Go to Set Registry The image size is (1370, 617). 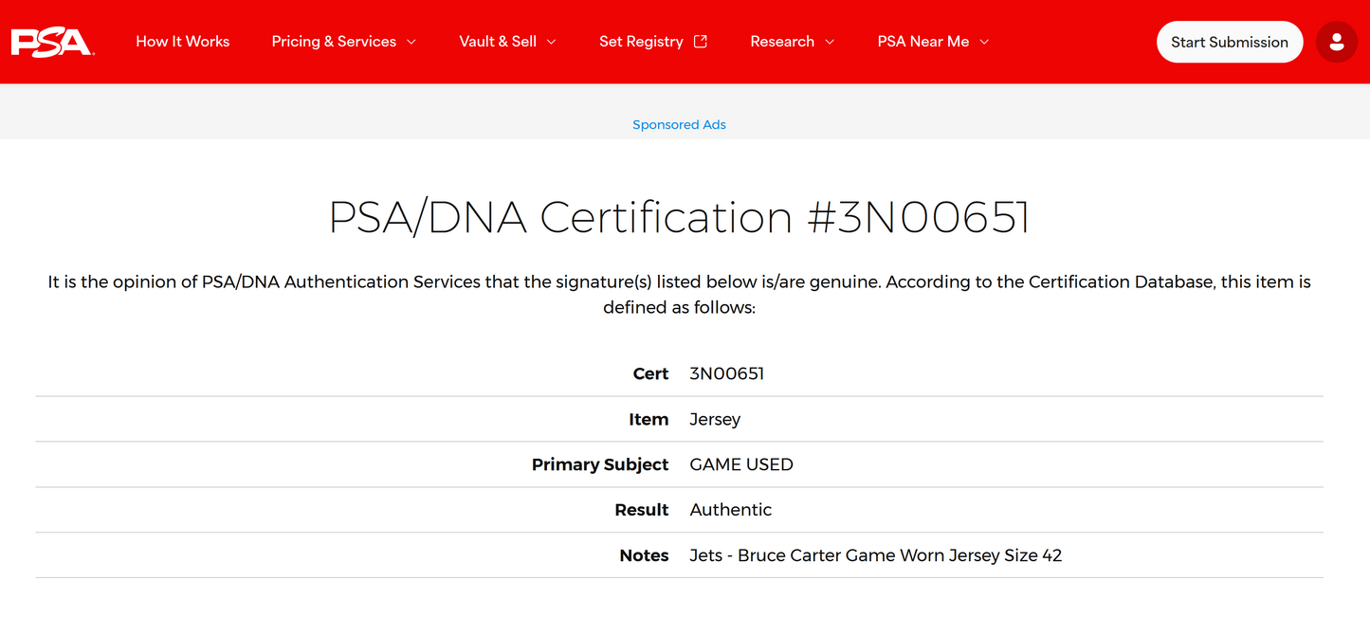coord(641,42)
